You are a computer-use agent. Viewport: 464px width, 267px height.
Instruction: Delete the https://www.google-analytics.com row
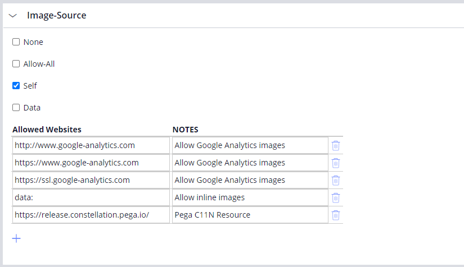click(x=336, y=163)
